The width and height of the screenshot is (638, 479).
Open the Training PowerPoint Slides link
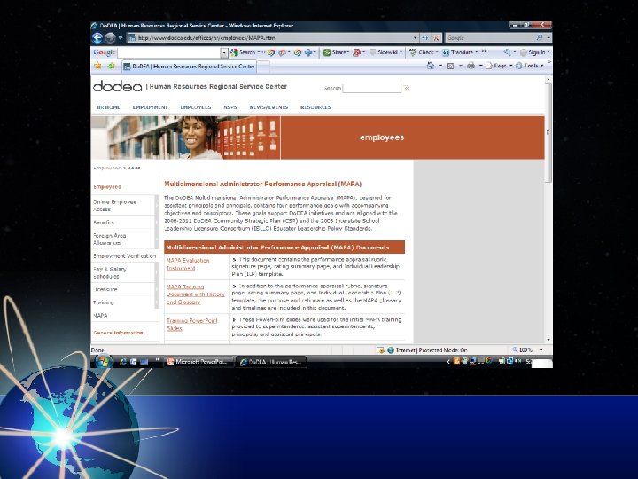coord(192,325)
